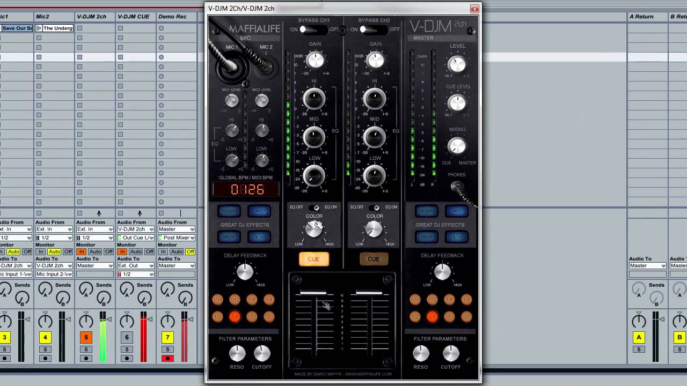The image size is (687, 386).
Task: Click microphone icon on V-DJM 2ch track
Action: click(99, 213)
